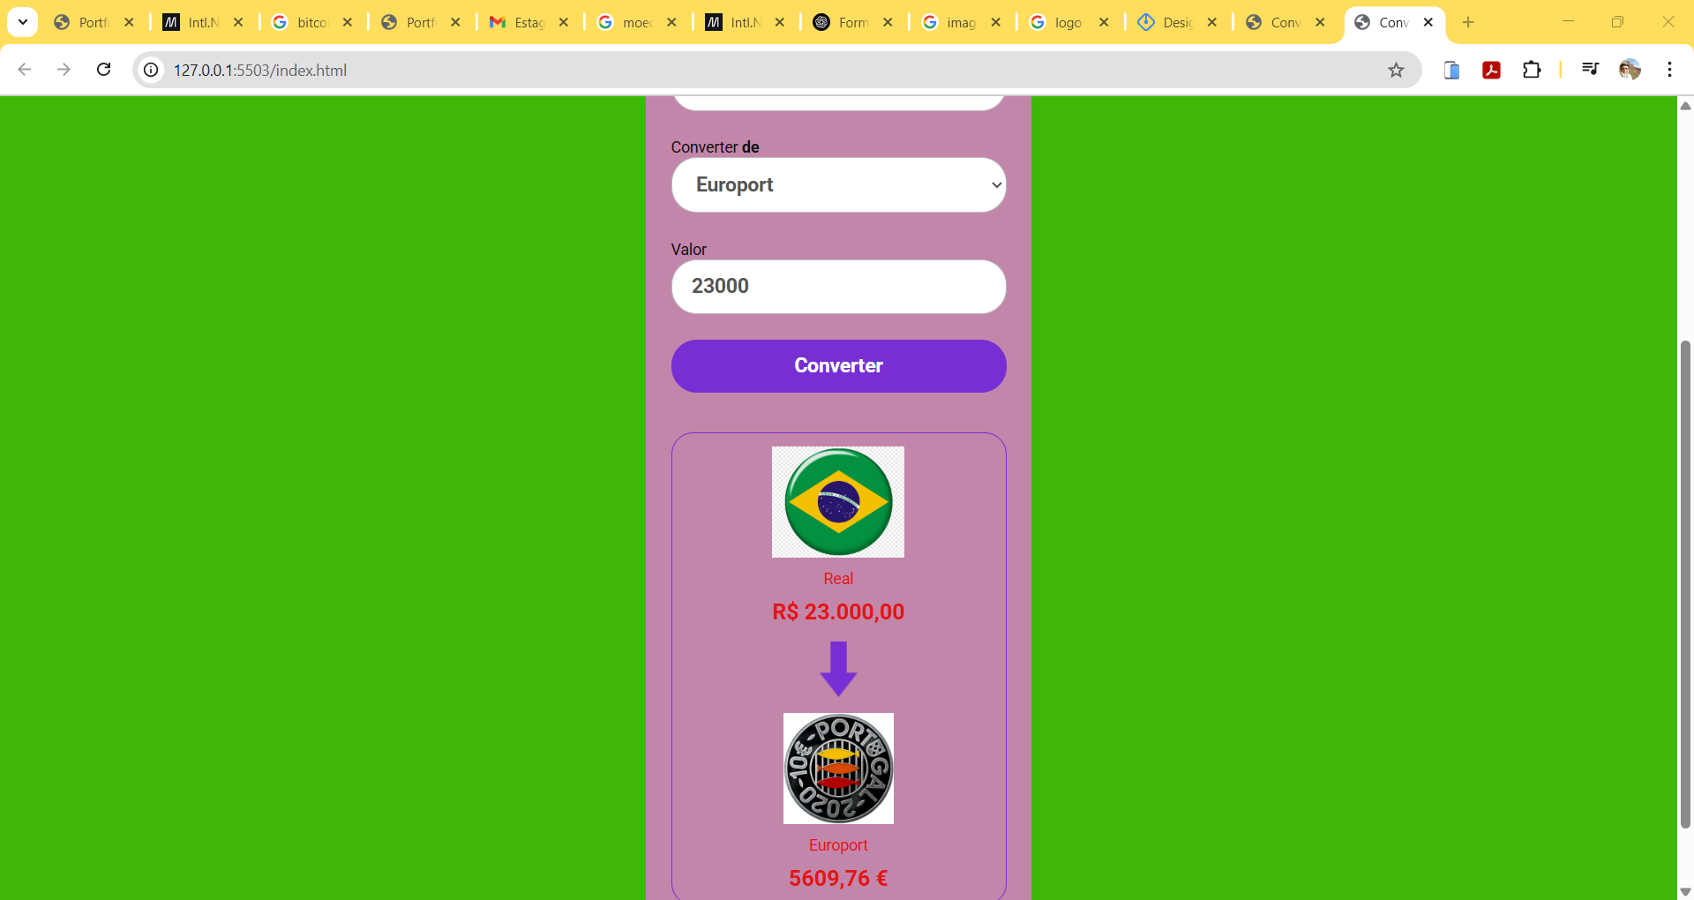
Task: Open the browser extensions puzzle icon
Action: [1533, 70]
